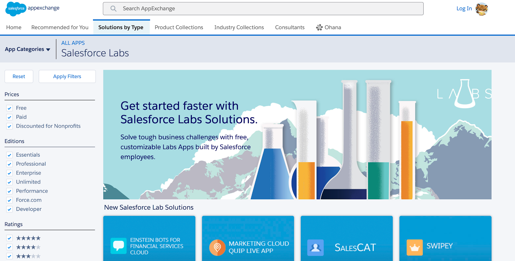Image resolution: width=515 pixels, height=261 pixels.
Task: Click the Ratings filter heading
Action: (x=14, y=224)
